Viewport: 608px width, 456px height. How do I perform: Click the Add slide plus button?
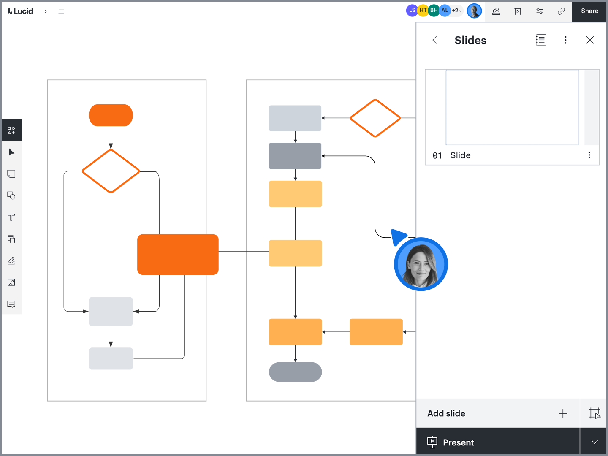coord(563,413)
